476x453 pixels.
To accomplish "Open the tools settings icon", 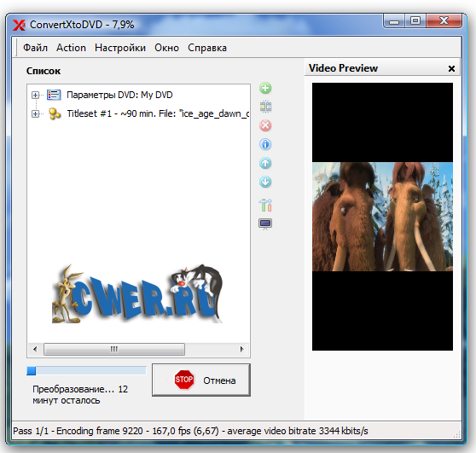I will point(265,205).
